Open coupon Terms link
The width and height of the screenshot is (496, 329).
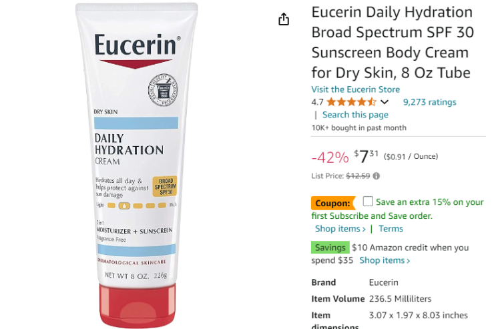pos(391,228)
